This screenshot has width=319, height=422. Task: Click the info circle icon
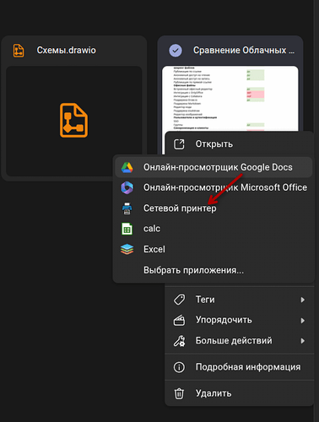(179, 367)
